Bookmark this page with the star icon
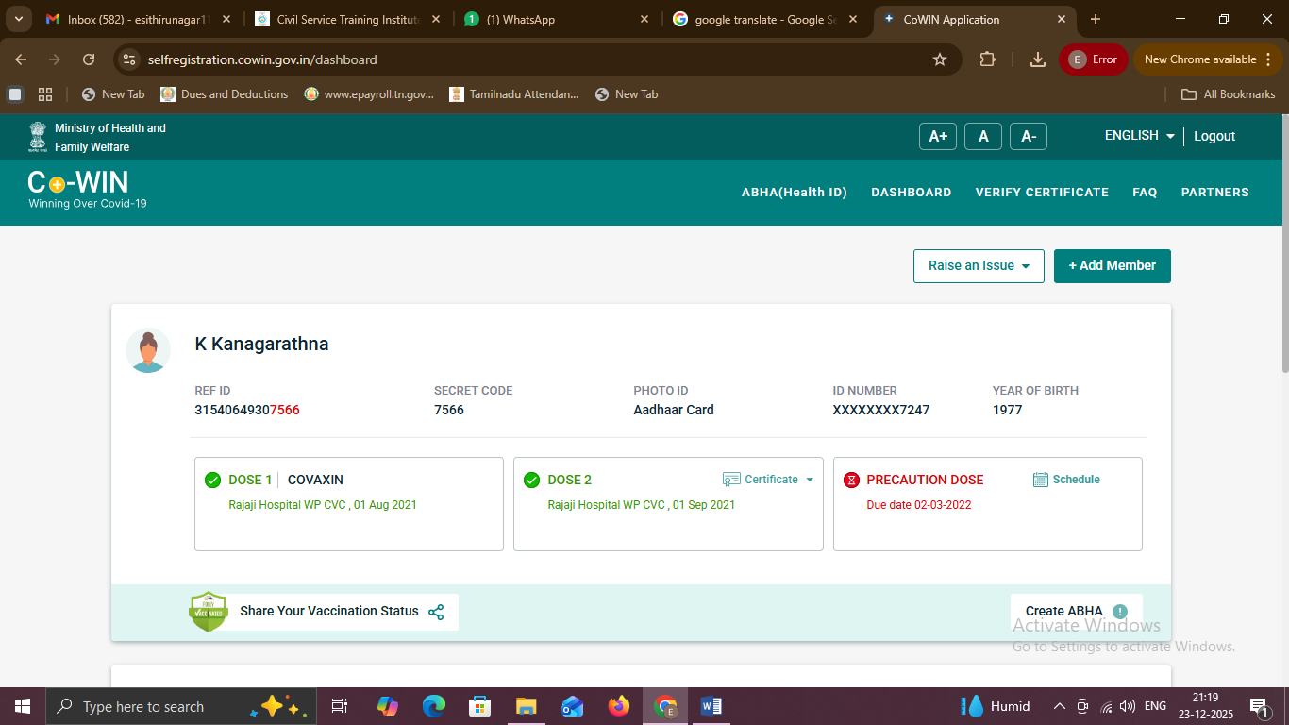Screen dimensions: 1289x725 tap(939, 59)
